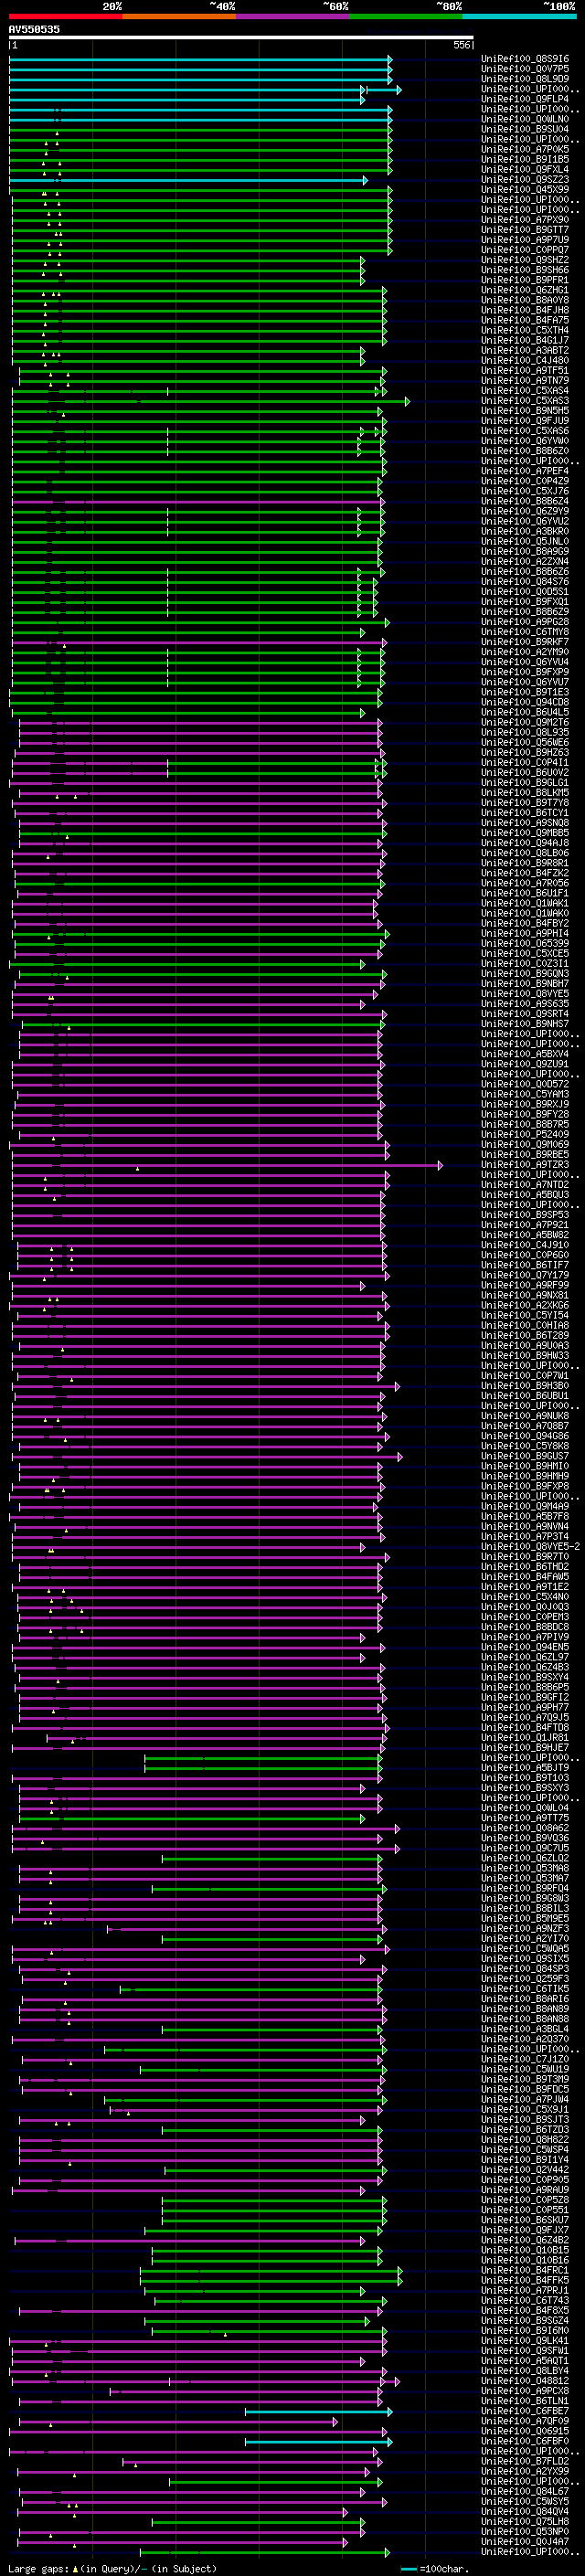Select hit label UniRef100_B4FJH8
This screenshot has height=2576, width=585.
525,310
